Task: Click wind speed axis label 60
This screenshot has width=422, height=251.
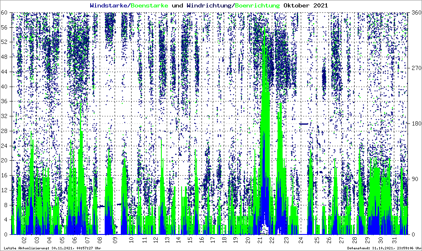Action: (x=4, y=13)
